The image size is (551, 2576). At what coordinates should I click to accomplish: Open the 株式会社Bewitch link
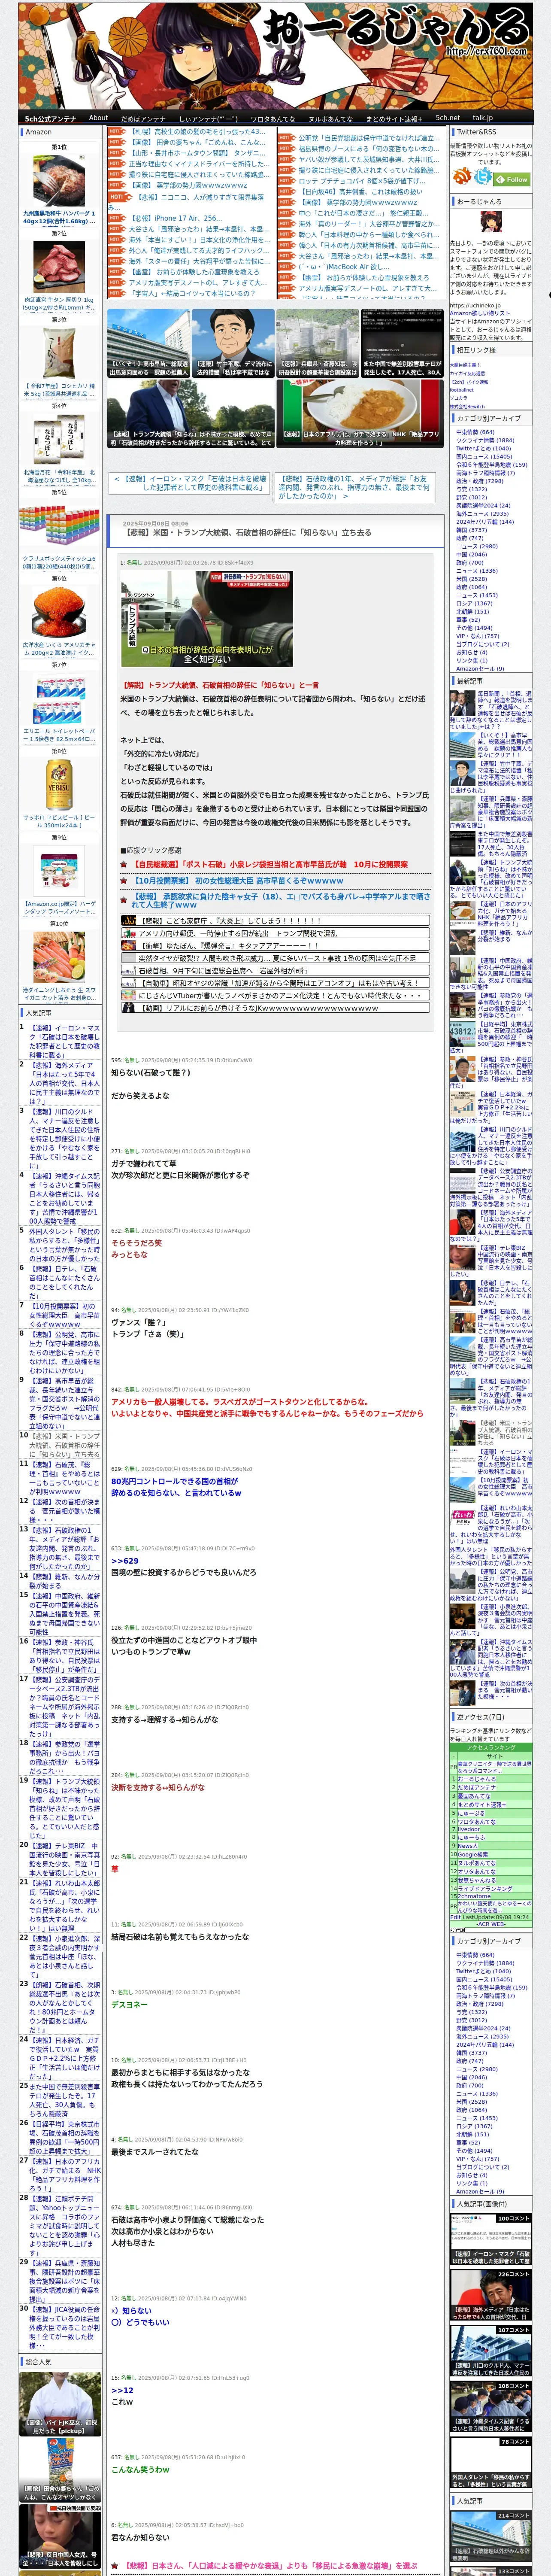(467, 407)
